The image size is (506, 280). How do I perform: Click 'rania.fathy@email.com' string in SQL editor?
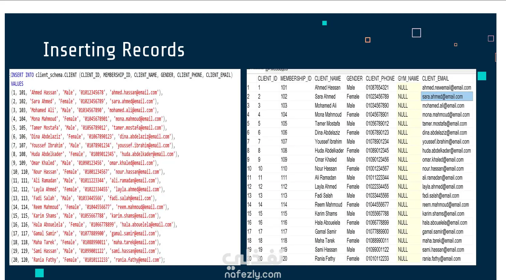pos(137,260)
